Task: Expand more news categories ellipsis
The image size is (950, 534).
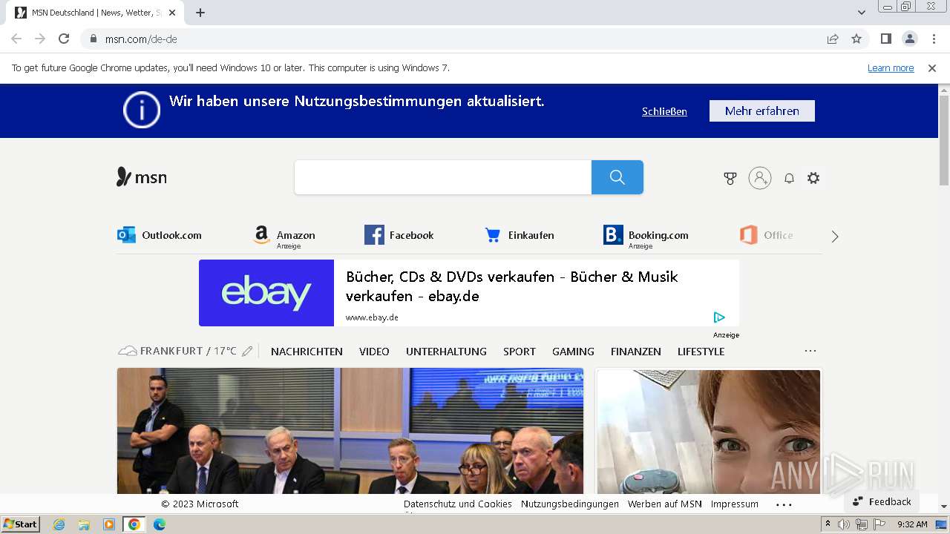Action: pyautogui.click(x=810, y=351)
